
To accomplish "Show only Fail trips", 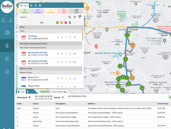I will click(63, 11).
